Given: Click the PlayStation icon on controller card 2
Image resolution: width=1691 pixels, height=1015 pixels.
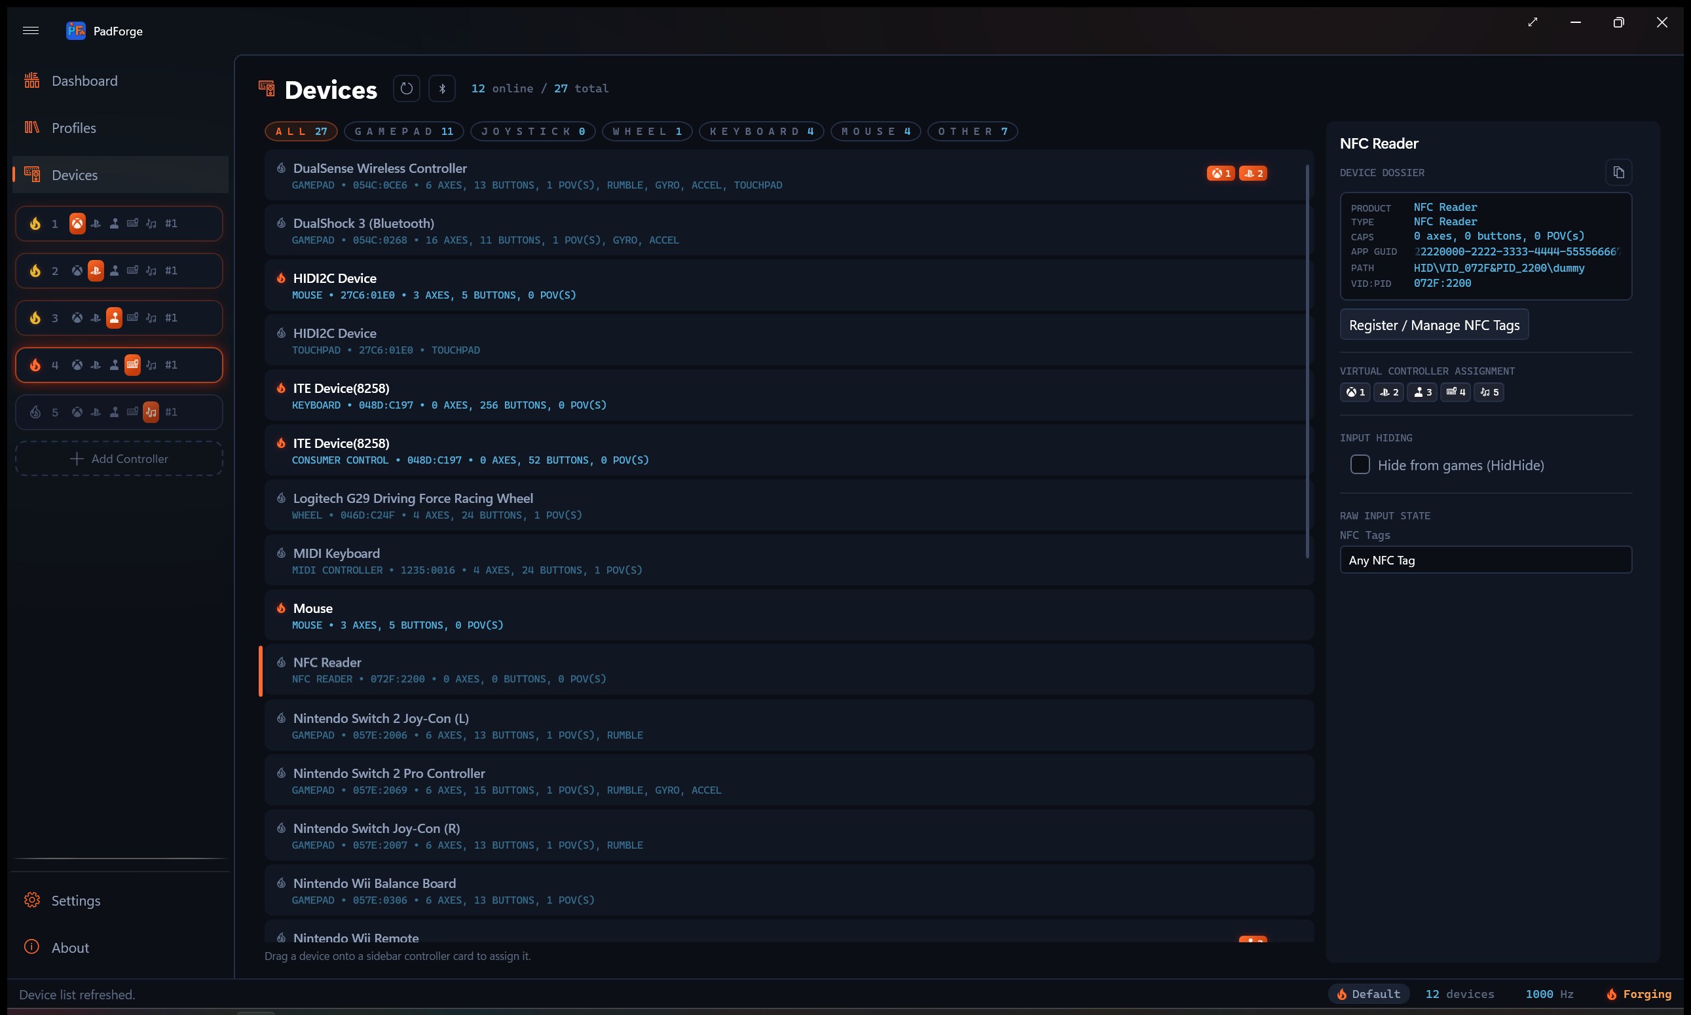Looking at the screenshot, I should click(x=96, y=270).
